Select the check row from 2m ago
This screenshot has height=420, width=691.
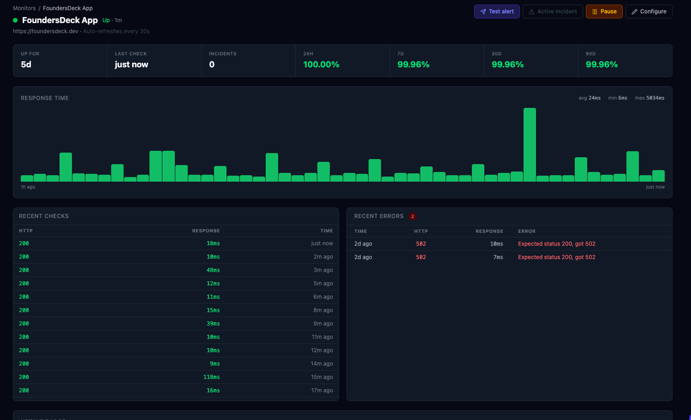pyautogui.click(x=176, y=257)
